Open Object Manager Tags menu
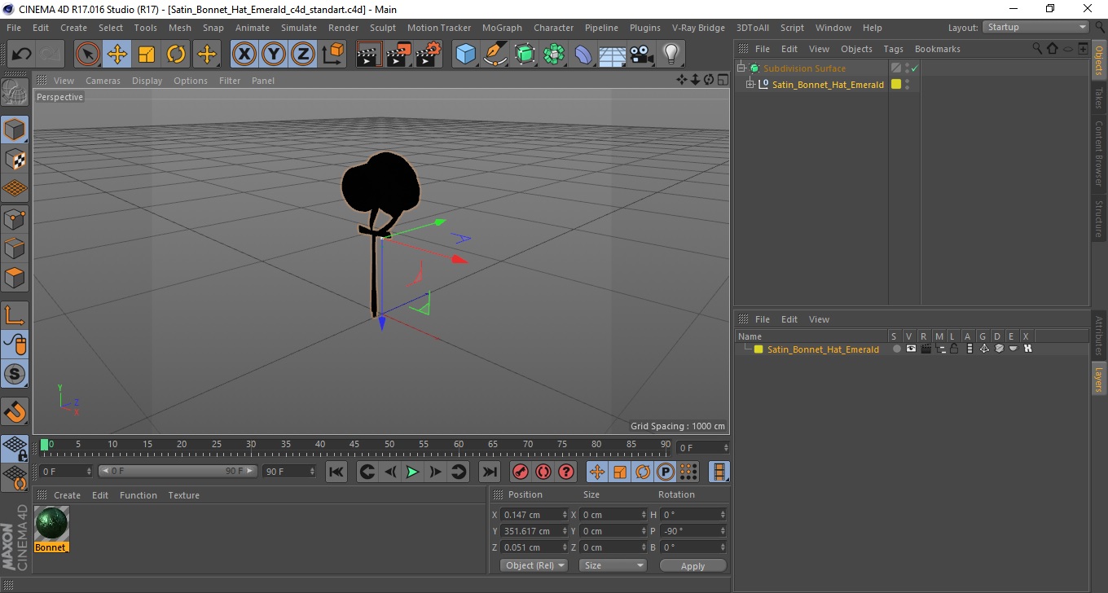The width and height of the screenshot is (1108, 593). (893, 49)
